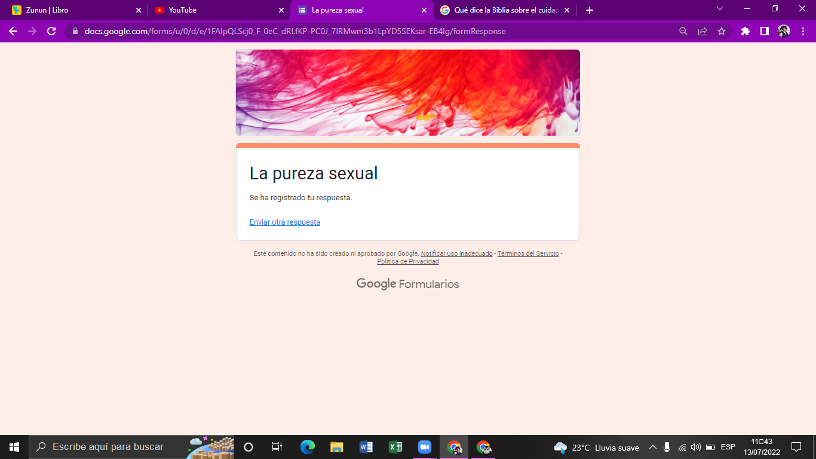Open a new browser tab
Image resolution: width=816 pixels, height=459 pixels.
[x=590, y=10]
